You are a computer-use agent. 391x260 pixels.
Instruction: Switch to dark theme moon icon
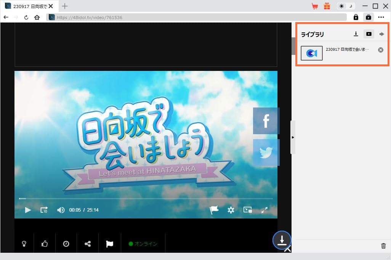[x=350, y=6]
